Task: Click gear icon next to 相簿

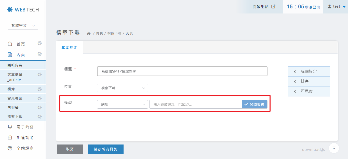Action: pyautogui.click(x=39, y=89)
